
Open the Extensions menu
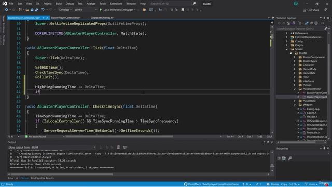point(116,4)
